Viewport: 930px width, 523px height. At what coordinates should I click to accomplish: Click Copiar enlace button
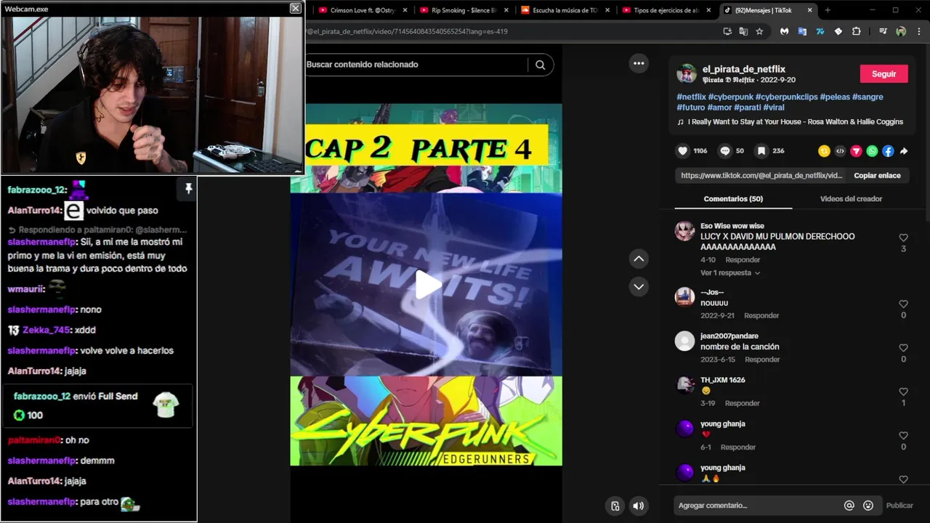click(x=877, y=176)
